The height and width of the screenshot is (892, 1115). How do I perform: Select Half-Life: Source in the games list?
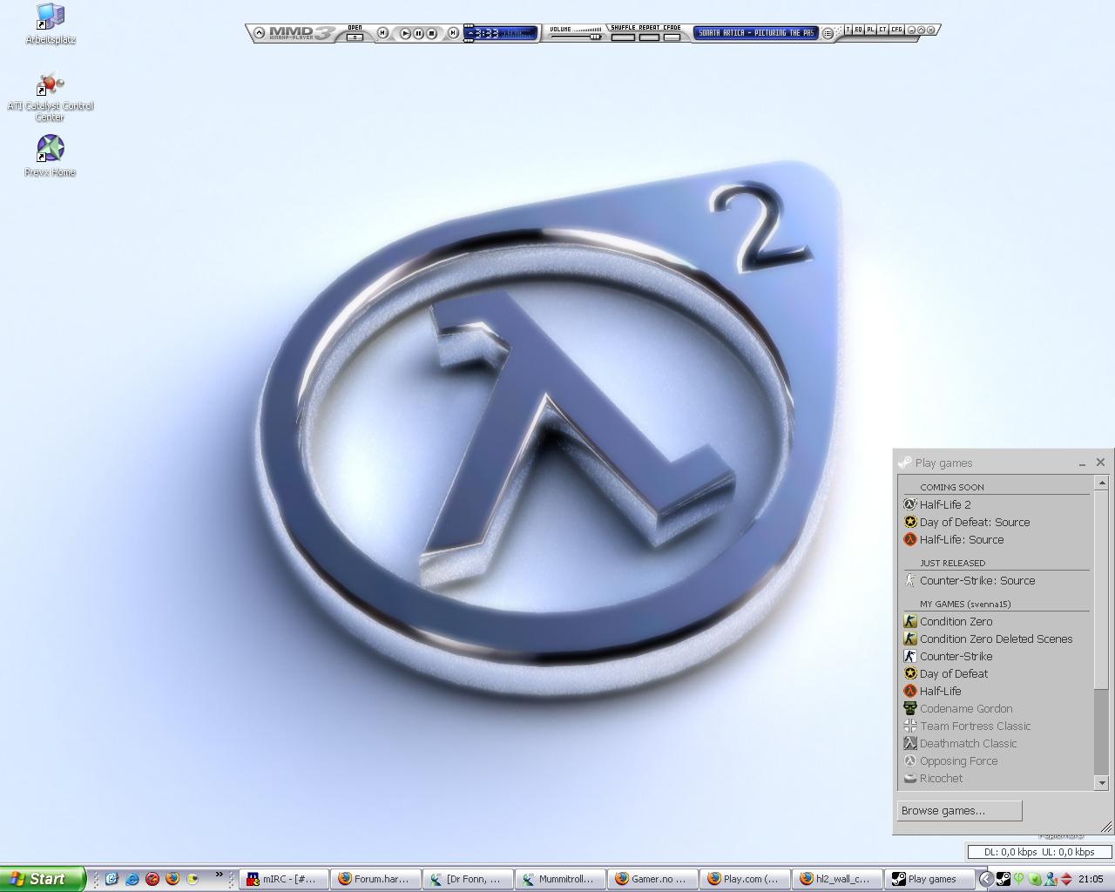click(996, 539)
